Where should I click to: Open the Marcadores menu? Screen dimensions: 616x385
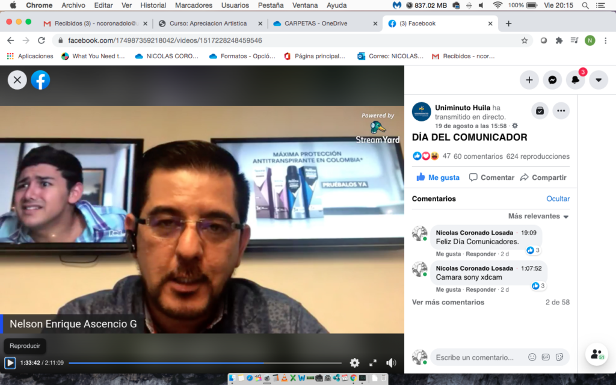[194, 5]
